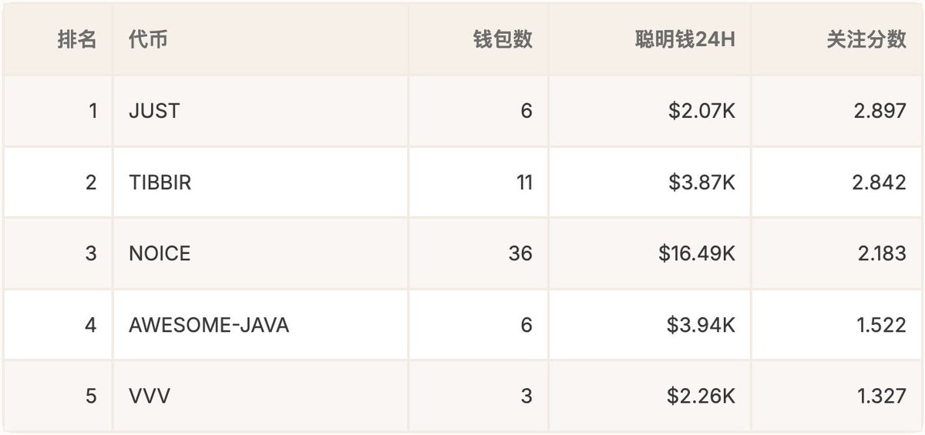
Task: Select the VVV token name
Action: pos(150,397)
